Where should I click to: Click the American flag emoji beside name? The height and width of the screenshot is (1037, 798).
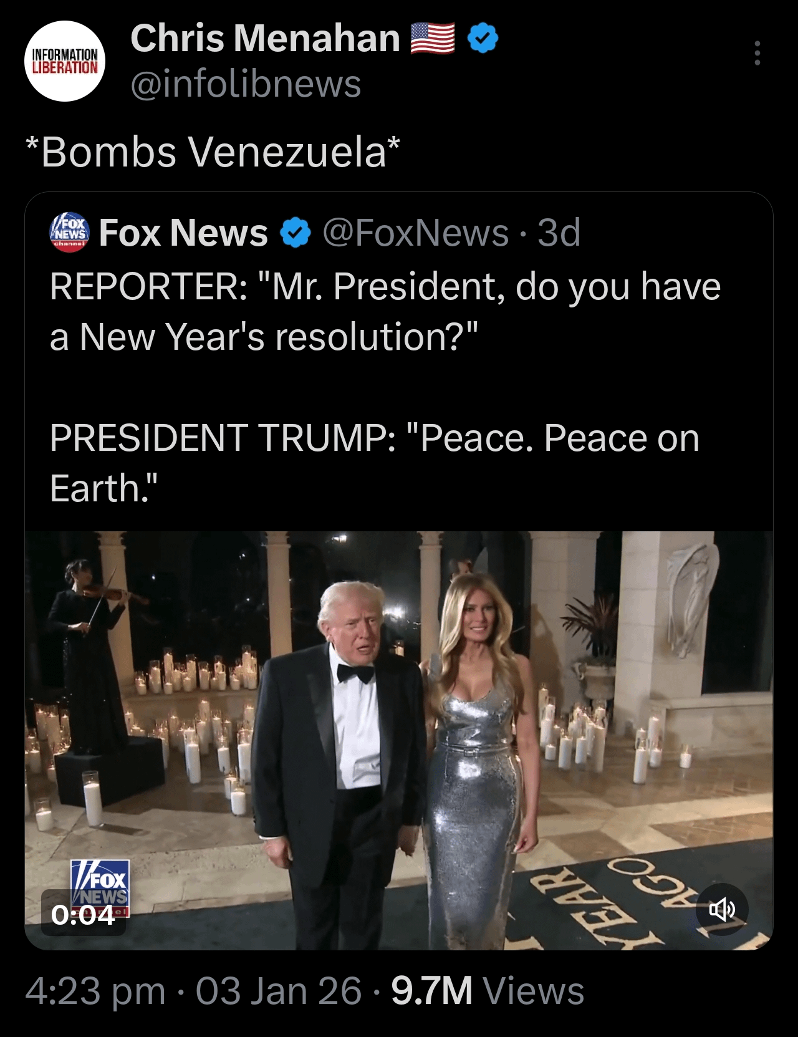pos(432,39)
